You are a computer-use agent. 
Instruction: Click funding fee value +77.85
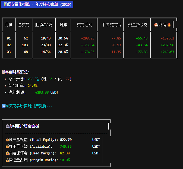(142, 52)
